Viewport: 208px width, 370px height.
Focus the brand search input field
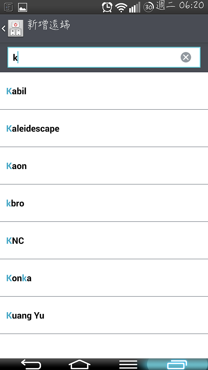click(104, 57)
